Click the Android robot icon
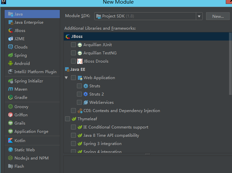The height and width of the screenshot is (173, 232). point(11,63)
